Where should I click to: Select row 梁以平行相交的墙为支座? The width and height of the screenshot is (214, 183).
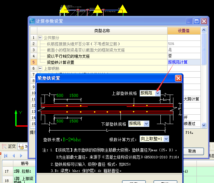click(x=102, y=56)
